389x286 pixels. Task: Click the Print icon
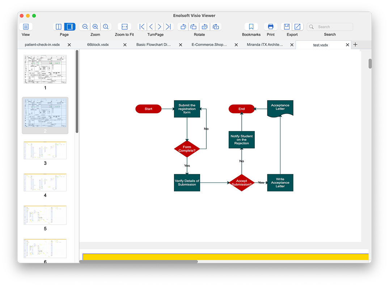270,27
